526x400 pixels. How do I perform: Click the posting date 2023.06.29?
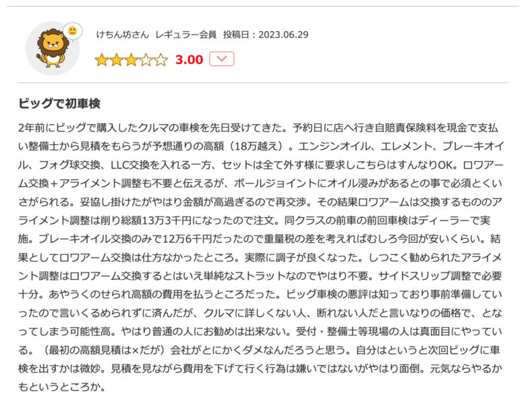coord(265,34)
